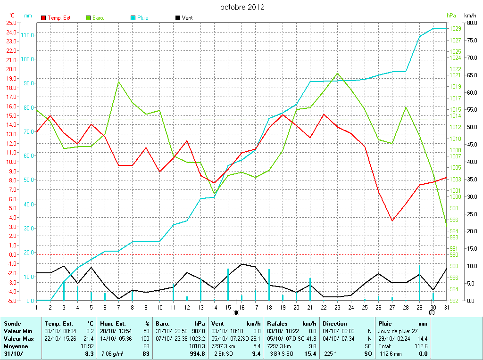Click the Valeur Max row label

click(x=19, y=339)
